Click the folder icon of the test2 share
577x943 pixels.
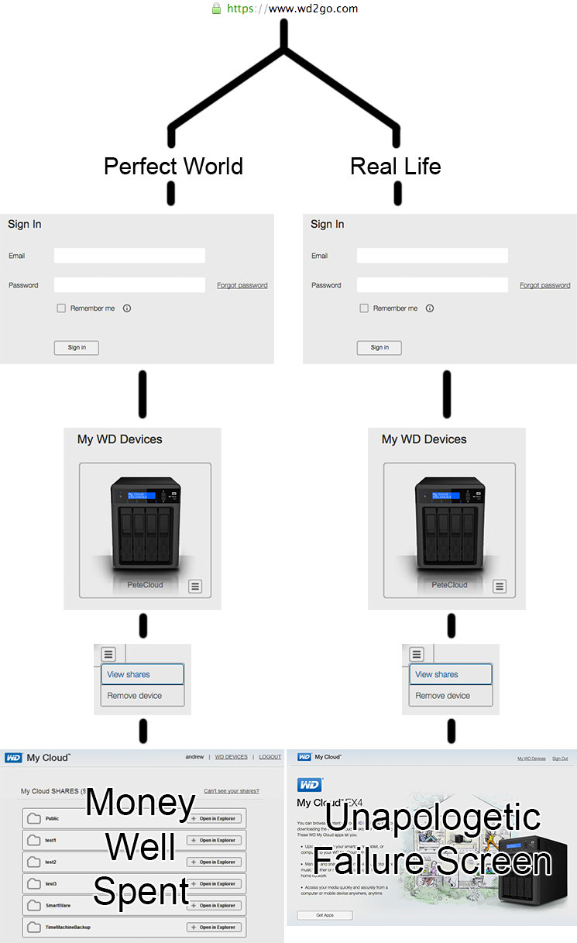[x=33, y=862]
